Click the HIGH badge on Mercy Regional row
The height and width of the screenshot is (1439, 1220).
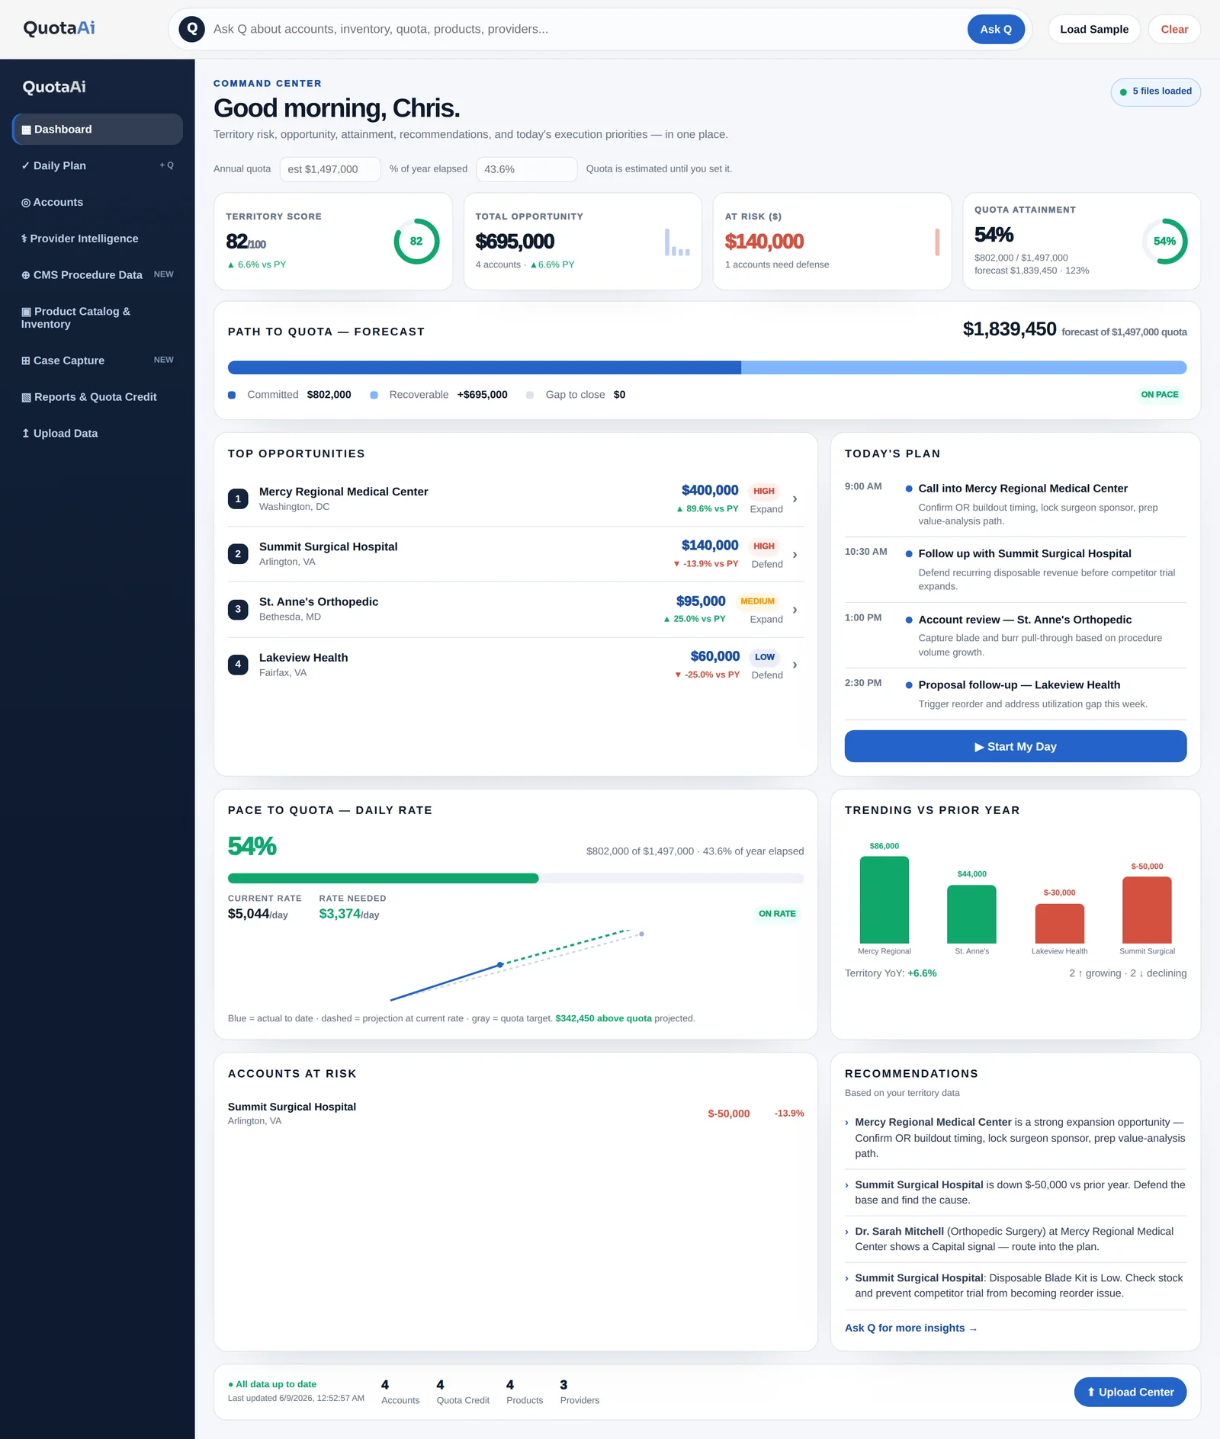(x=764, y=492)
